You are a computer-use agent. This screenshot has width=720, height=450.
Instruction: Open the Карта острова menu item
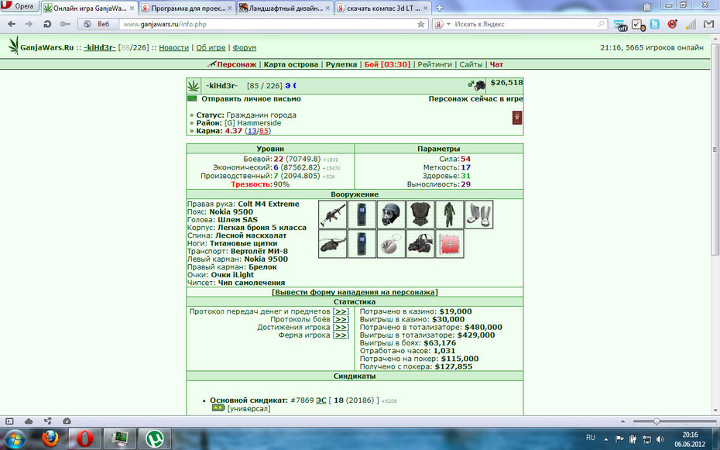click(290, 64)
